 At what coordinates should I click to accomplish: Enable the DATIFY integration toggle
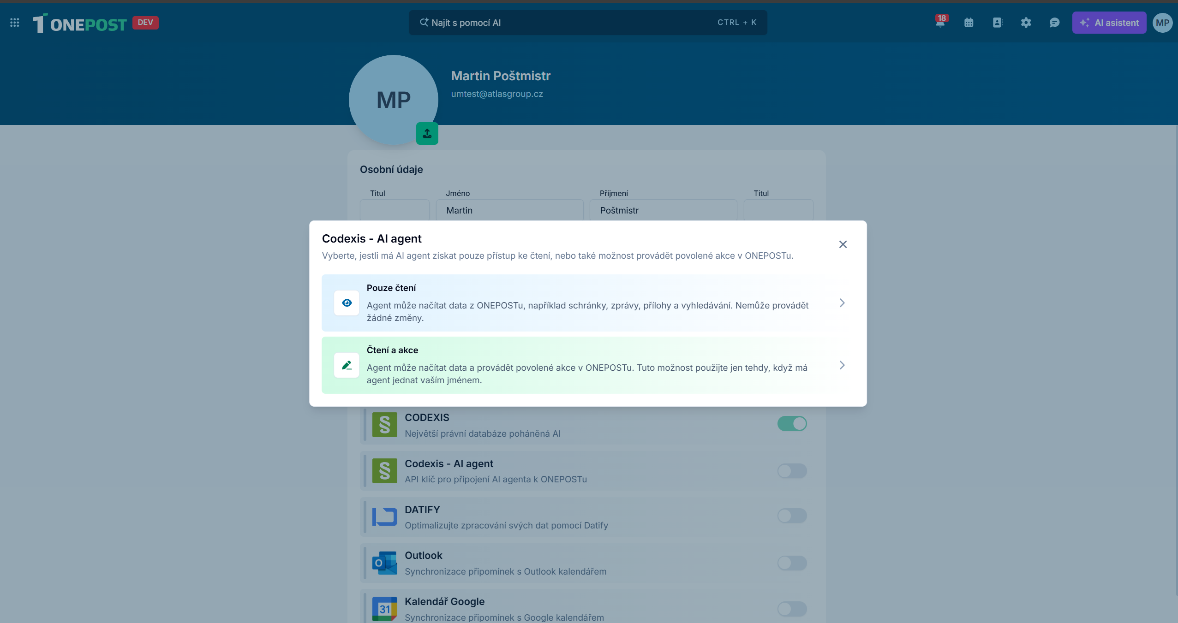[792, 516]
